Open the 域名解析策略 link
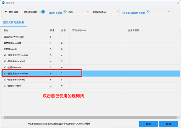 58,12
